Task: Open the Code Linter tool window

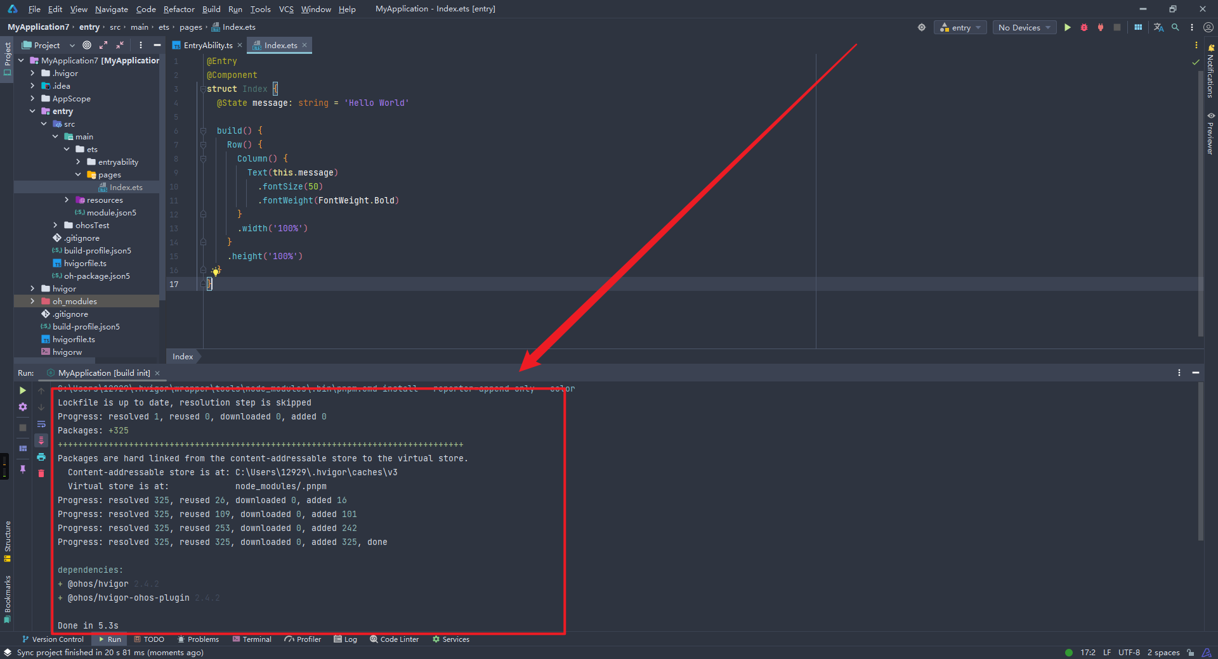Action: click(395, 639)
